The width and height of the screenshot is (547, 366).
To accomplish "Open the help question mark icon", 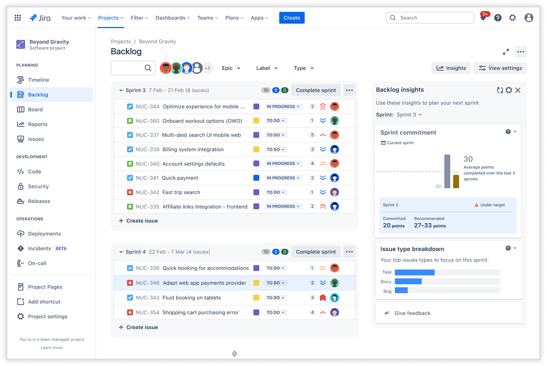I will [498, 17].
